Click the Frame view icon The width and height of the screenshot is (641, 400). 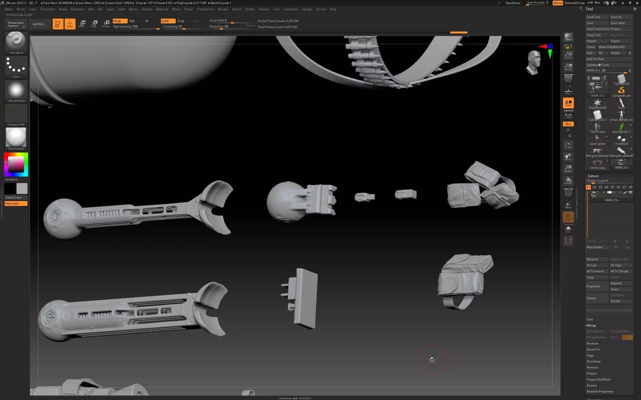click(568, 145)
